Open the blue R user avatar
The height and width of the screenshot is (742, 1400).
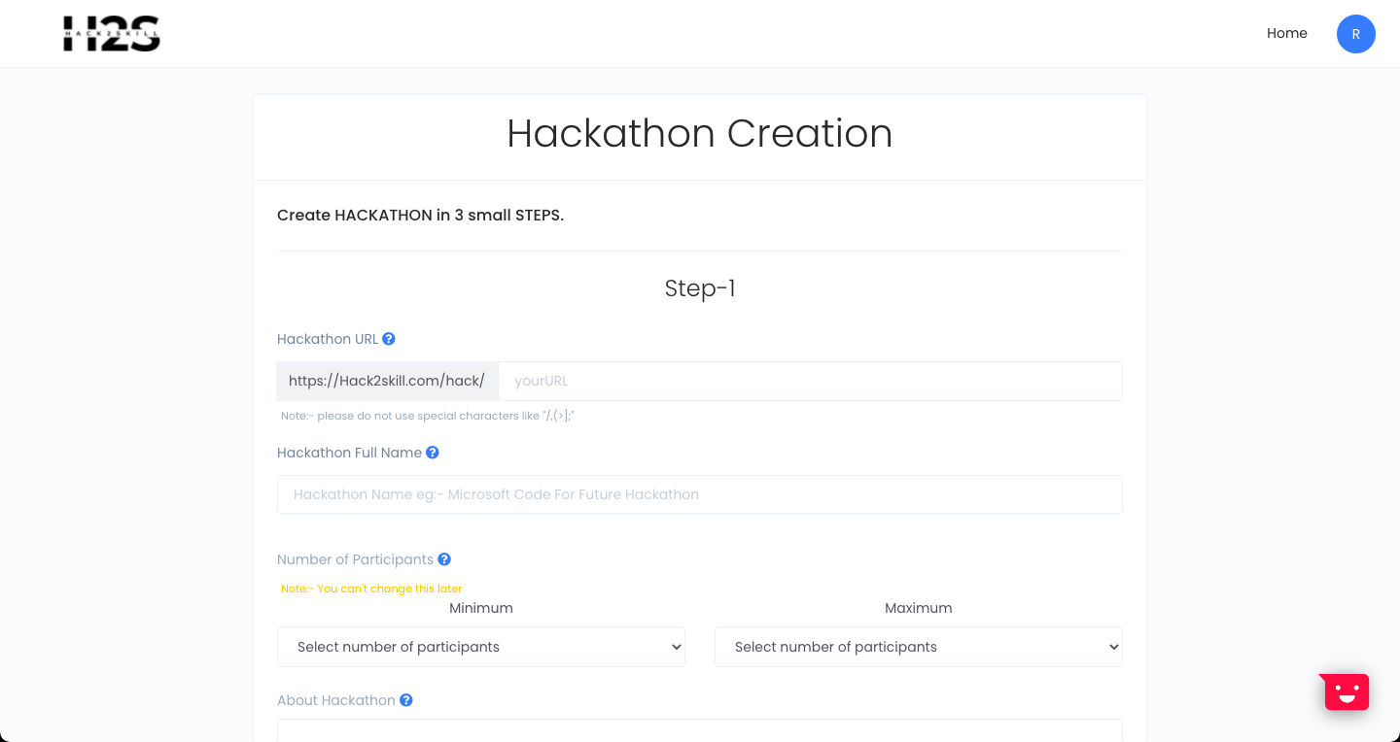tap(1355, 34)
